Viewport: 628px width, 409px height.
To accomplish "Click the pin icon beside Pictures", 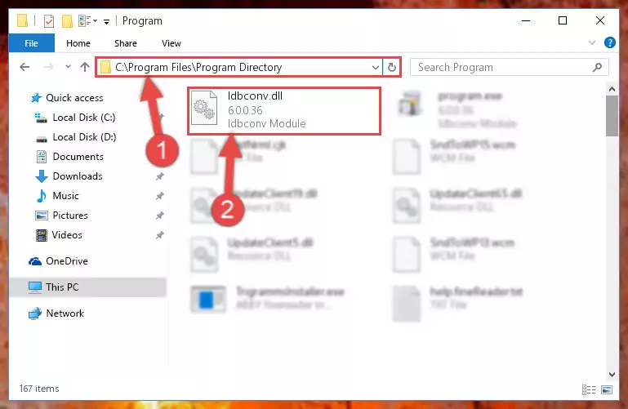I will [160, 216].
